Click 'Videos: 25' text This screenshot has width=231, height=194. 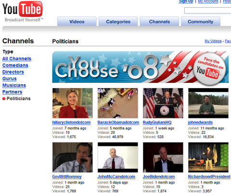pyautogui.click(x=61, y=187)
